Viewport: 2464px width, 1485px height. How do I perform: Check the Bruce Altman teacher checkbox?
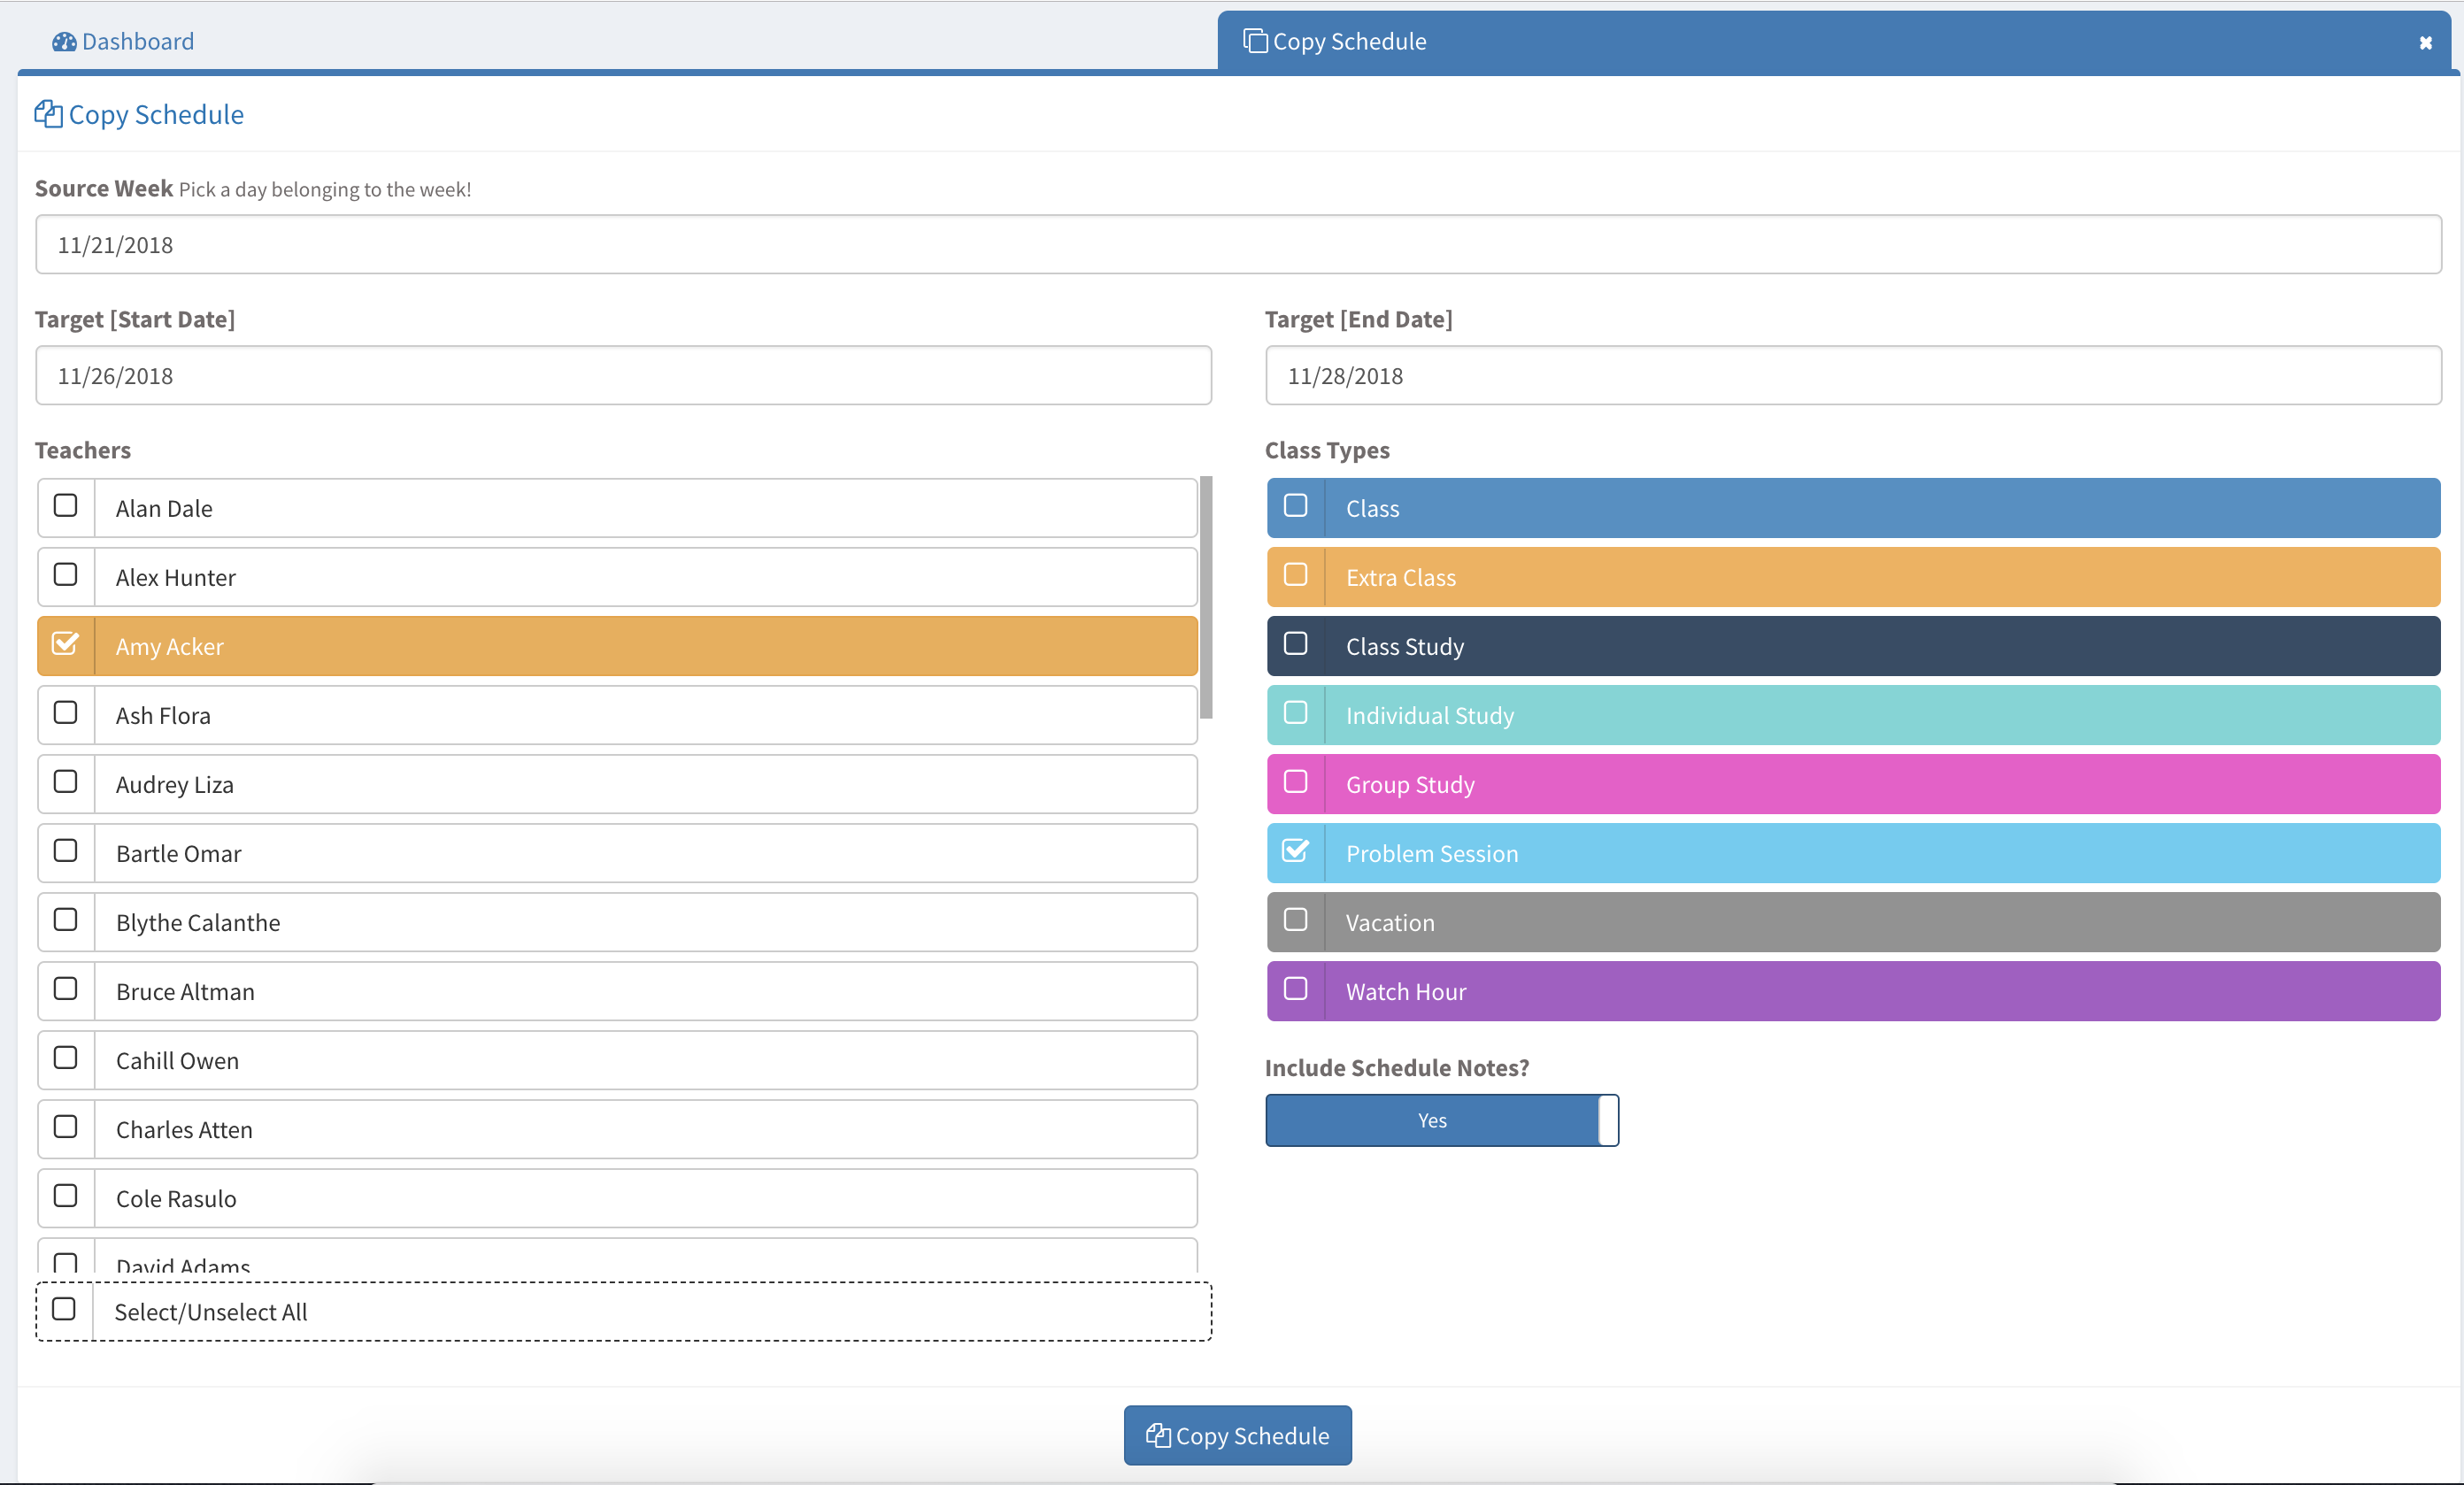click(x=66, y=989)
